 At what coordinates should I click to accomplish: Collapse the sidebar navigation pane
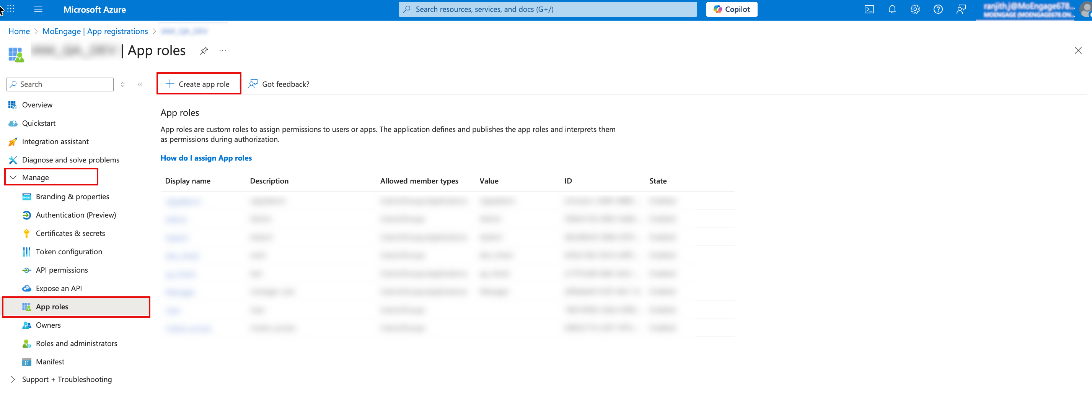140,85
